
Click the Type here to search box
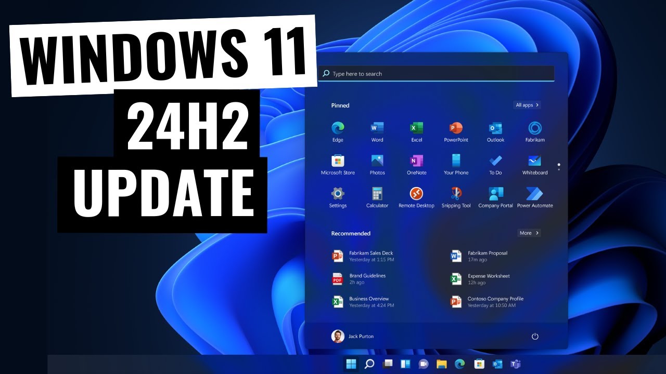[x=436, y=74]
